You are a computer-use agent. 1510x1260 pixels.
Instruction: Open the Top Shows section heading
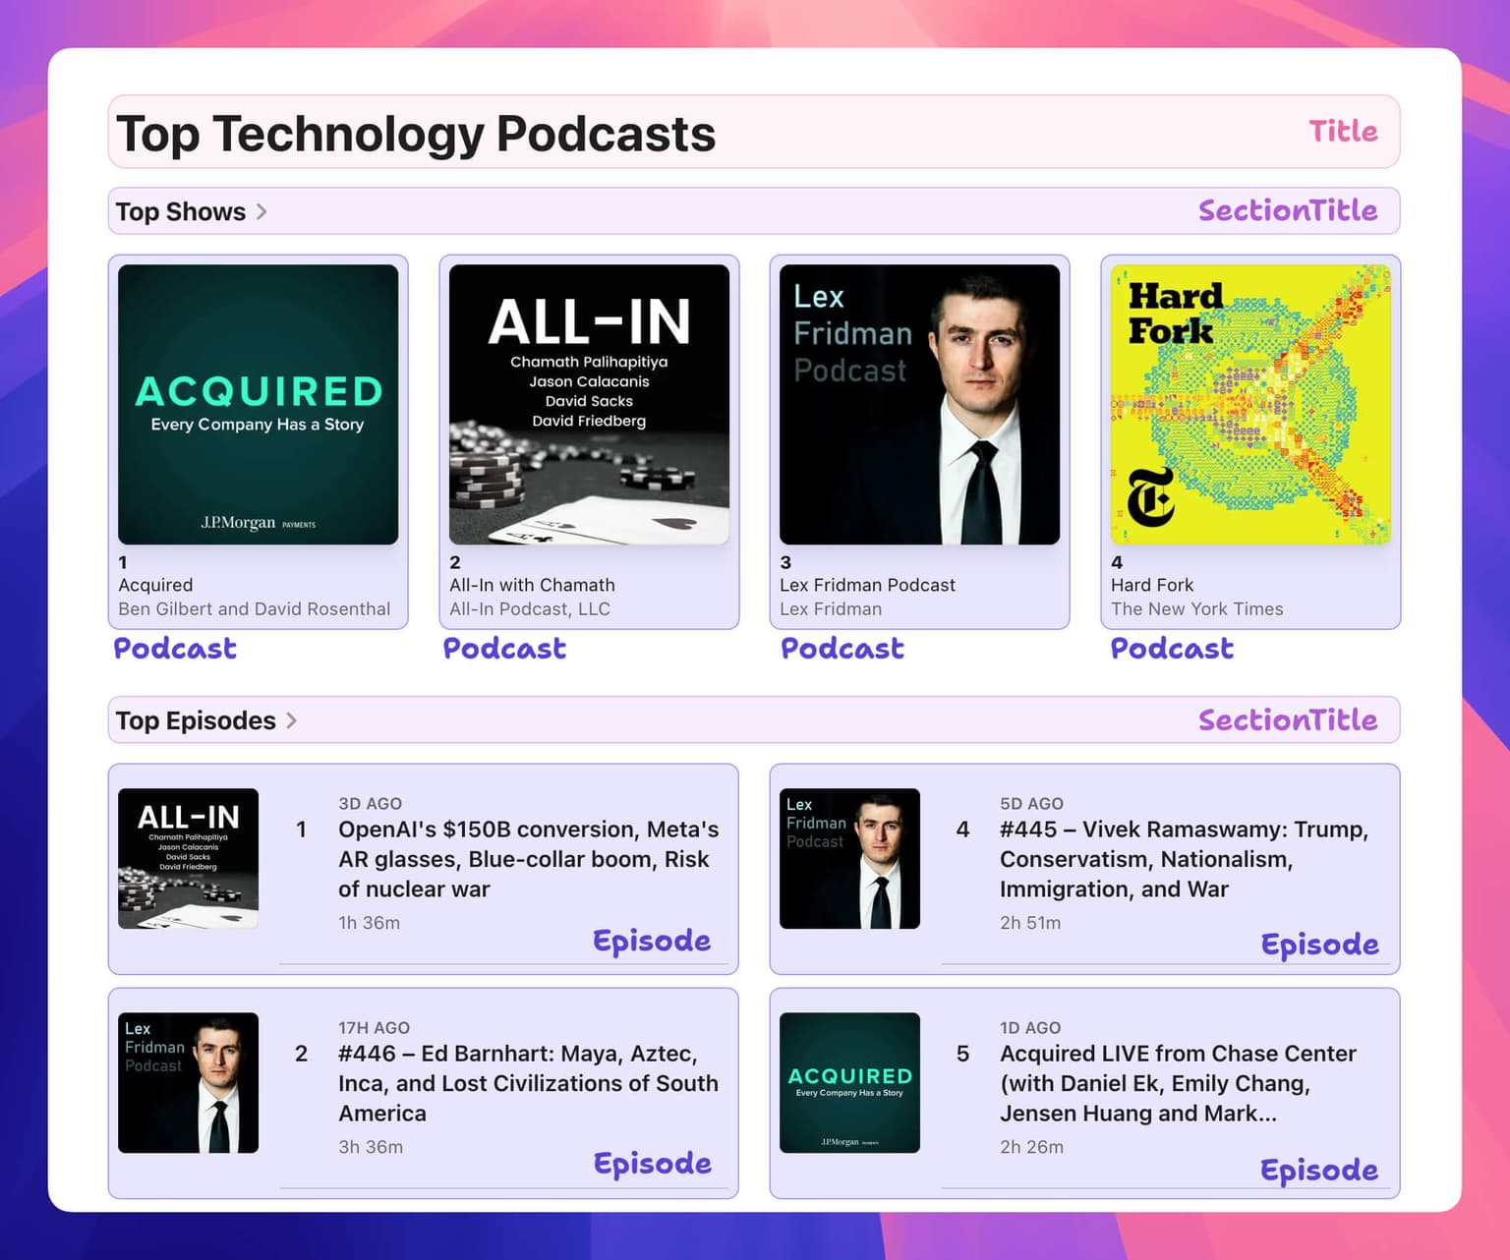[x=181, y=211]
